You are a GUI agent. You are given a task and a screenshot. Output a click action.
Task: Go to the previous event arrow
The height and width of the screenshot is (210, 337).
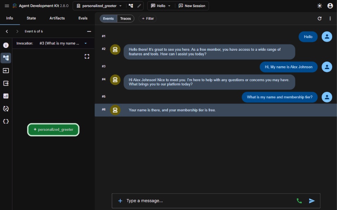pos(7,31)
